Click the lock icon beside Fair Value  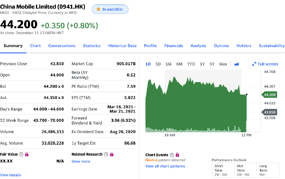[27, 154]
